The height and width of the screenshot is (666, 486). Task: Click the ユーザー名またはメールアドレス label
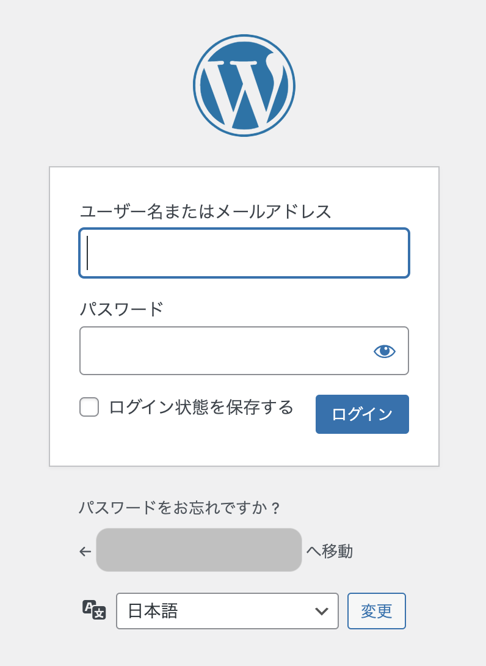206,212
